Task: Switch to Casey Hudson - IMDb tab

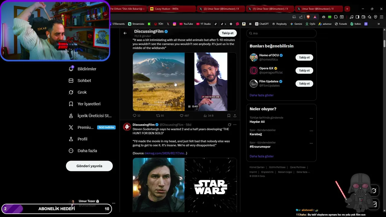Action: click(x=172, y=9)
